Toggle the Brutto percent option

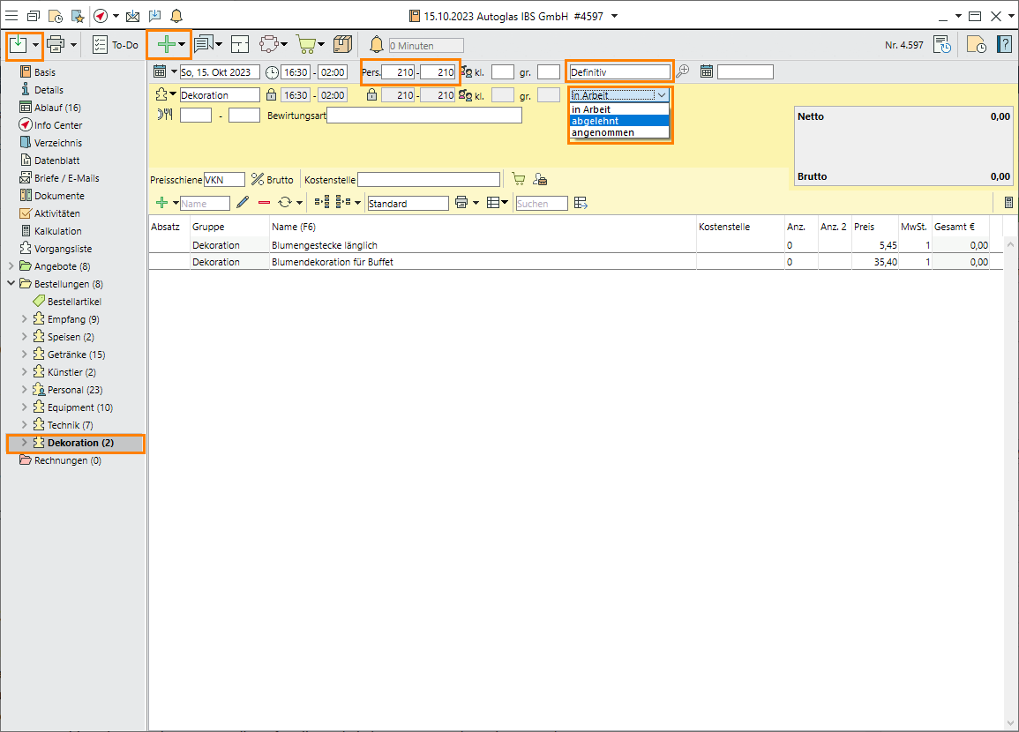click(258, 179)
